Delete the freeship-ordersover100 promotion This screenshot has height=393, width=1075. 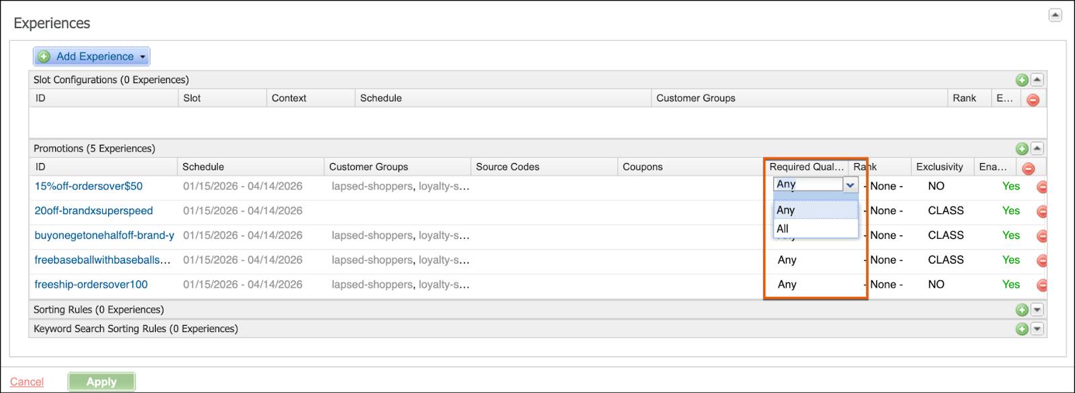click(1042, 284)
